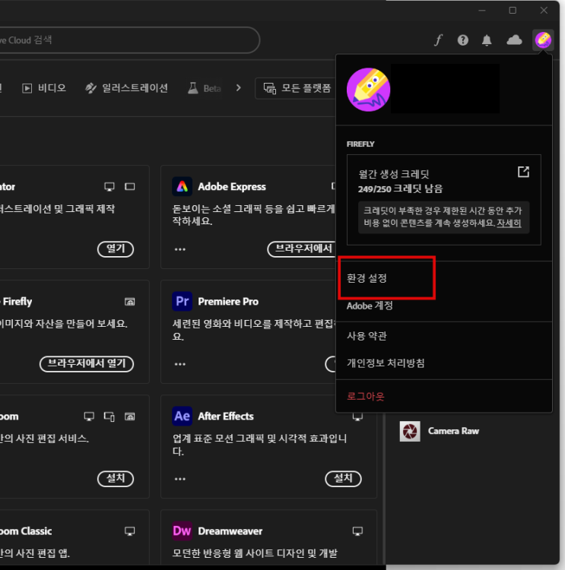Select 환경 설정 from account menu
This screenshot has height=570, width=565.
click(x=367, y=278)
